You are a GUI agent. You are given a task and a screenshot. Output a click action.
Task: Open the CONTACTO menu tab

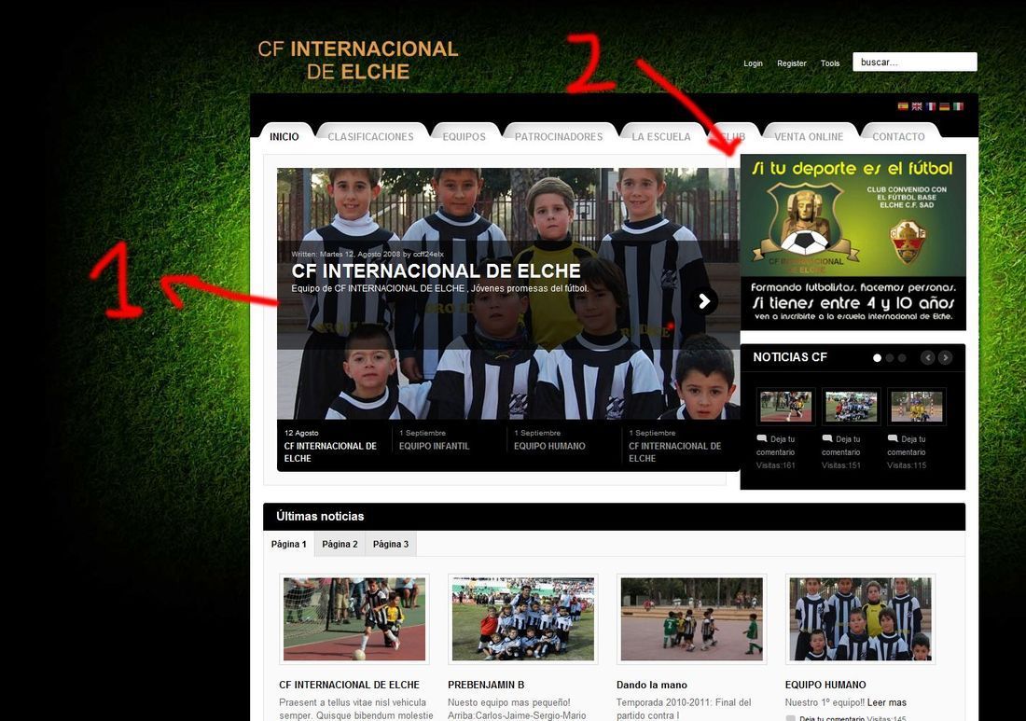pyautogui.click(x=898, y=136)
